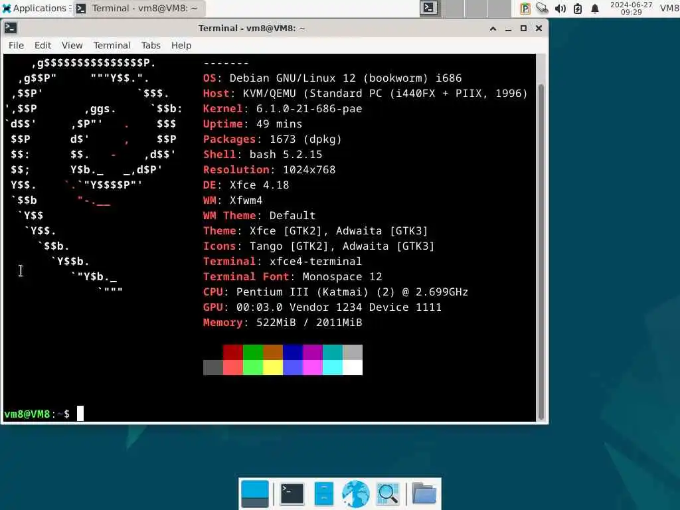
Task: Open the notifications bell icon
Action: [x=595, y=8]
